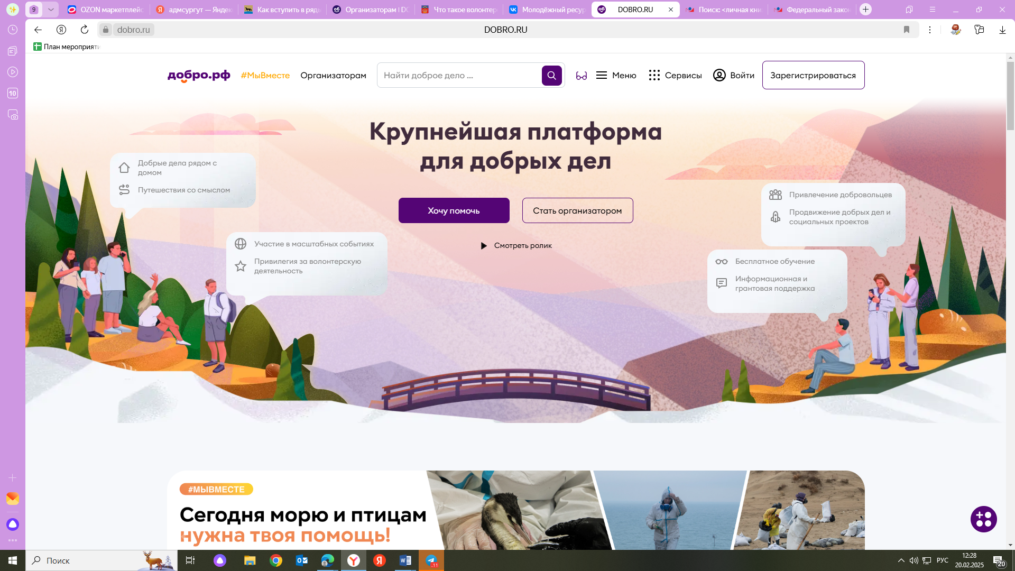Open Telegram from the taskbar
The width and height of the screenshot is (1015, 571).
(431, 560)
